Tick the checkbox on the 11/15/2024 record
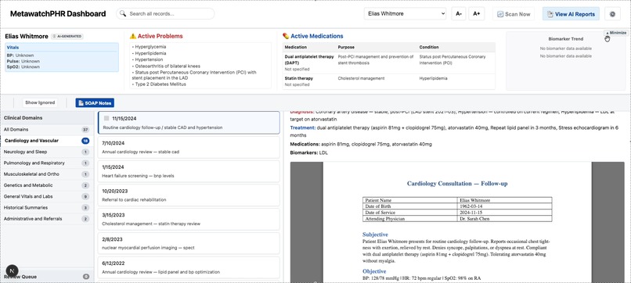The width and height of the screenshot is (631, 283). [106, 118]
